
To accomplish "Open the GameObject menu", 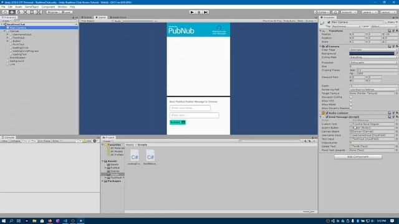I will (32, 7).
